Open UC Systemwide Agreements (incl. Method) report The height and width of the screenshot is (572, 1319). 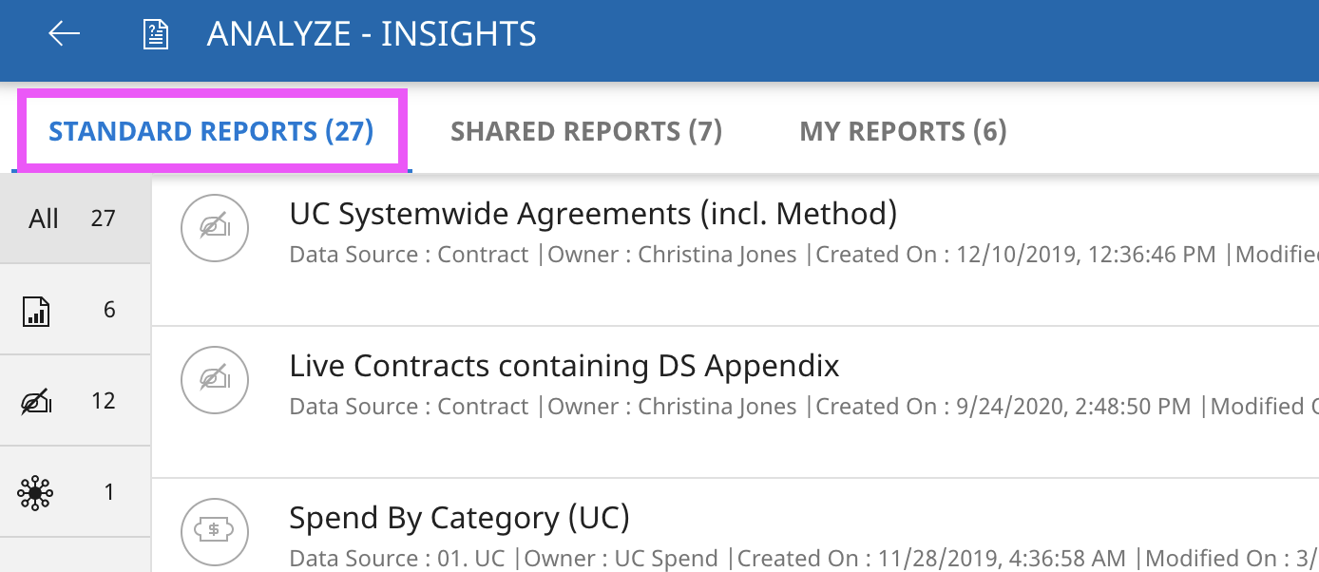[593, 214]
